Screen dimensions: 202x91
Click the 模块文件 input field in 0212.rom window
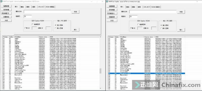coord(47,12)
